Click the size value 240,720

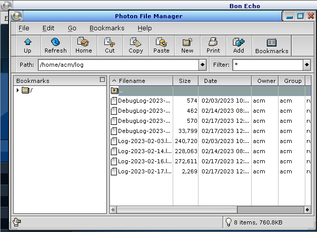pyautogui.click(x=186, y=141)
